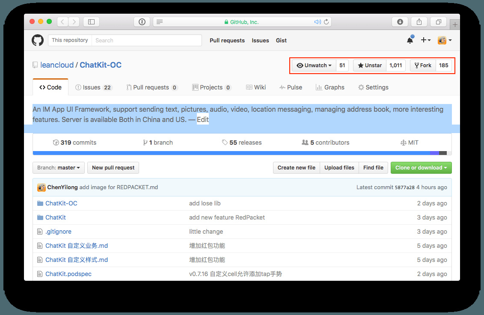Go forward using Safari's forward arrow

(x=74, y=22)
